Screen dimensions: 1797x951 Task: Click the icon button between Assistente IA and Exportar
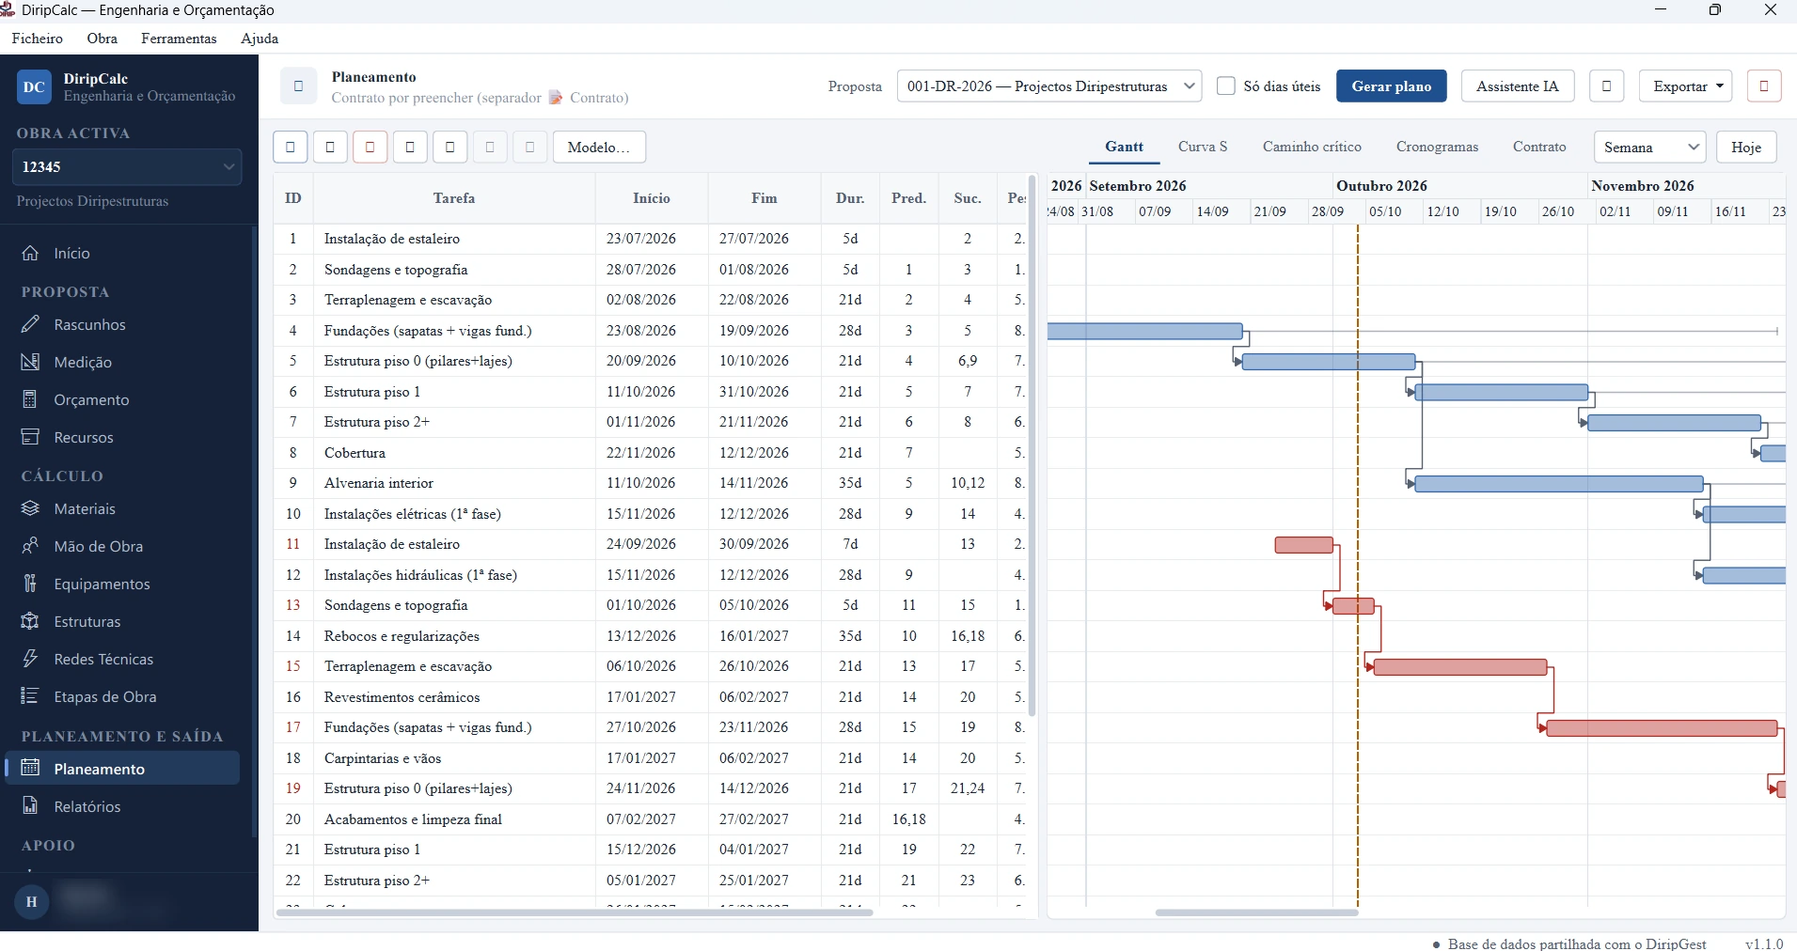(x=1607, y=86)
